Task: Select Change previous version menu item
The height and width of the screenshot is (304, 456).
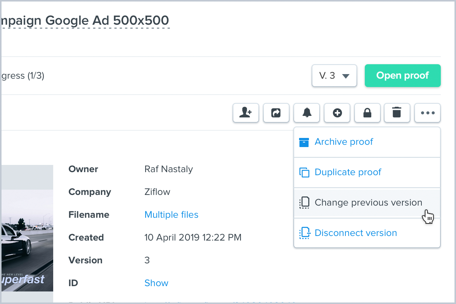Action: 368,203
